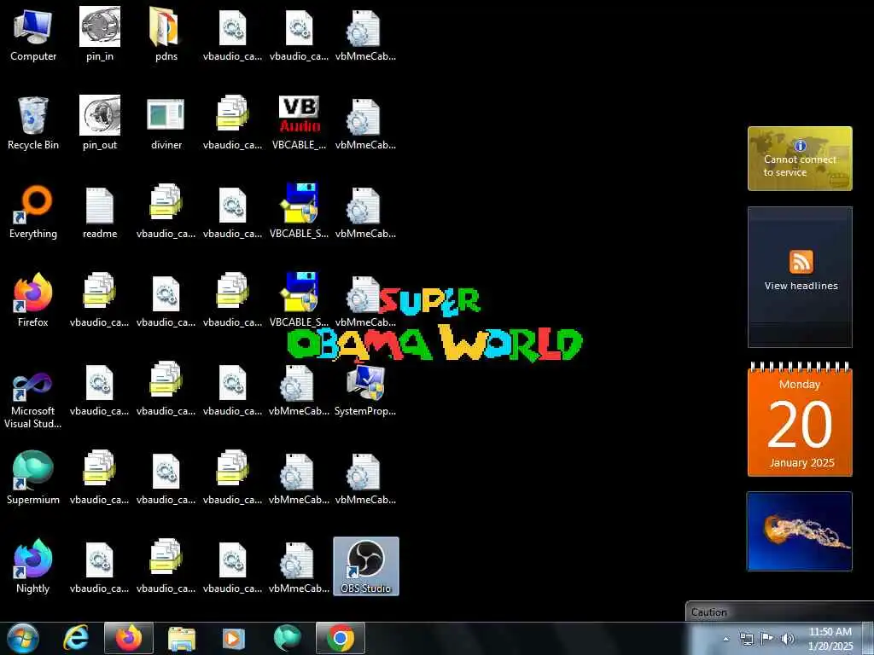
Task: Open the calendar gadget showing Monday 20
Action: (x=800, y=419)
